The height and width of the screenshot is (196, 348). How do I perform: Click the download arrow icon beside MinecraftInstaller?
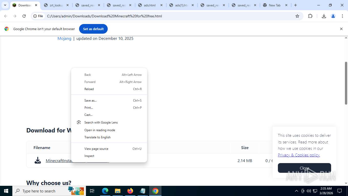38,161
